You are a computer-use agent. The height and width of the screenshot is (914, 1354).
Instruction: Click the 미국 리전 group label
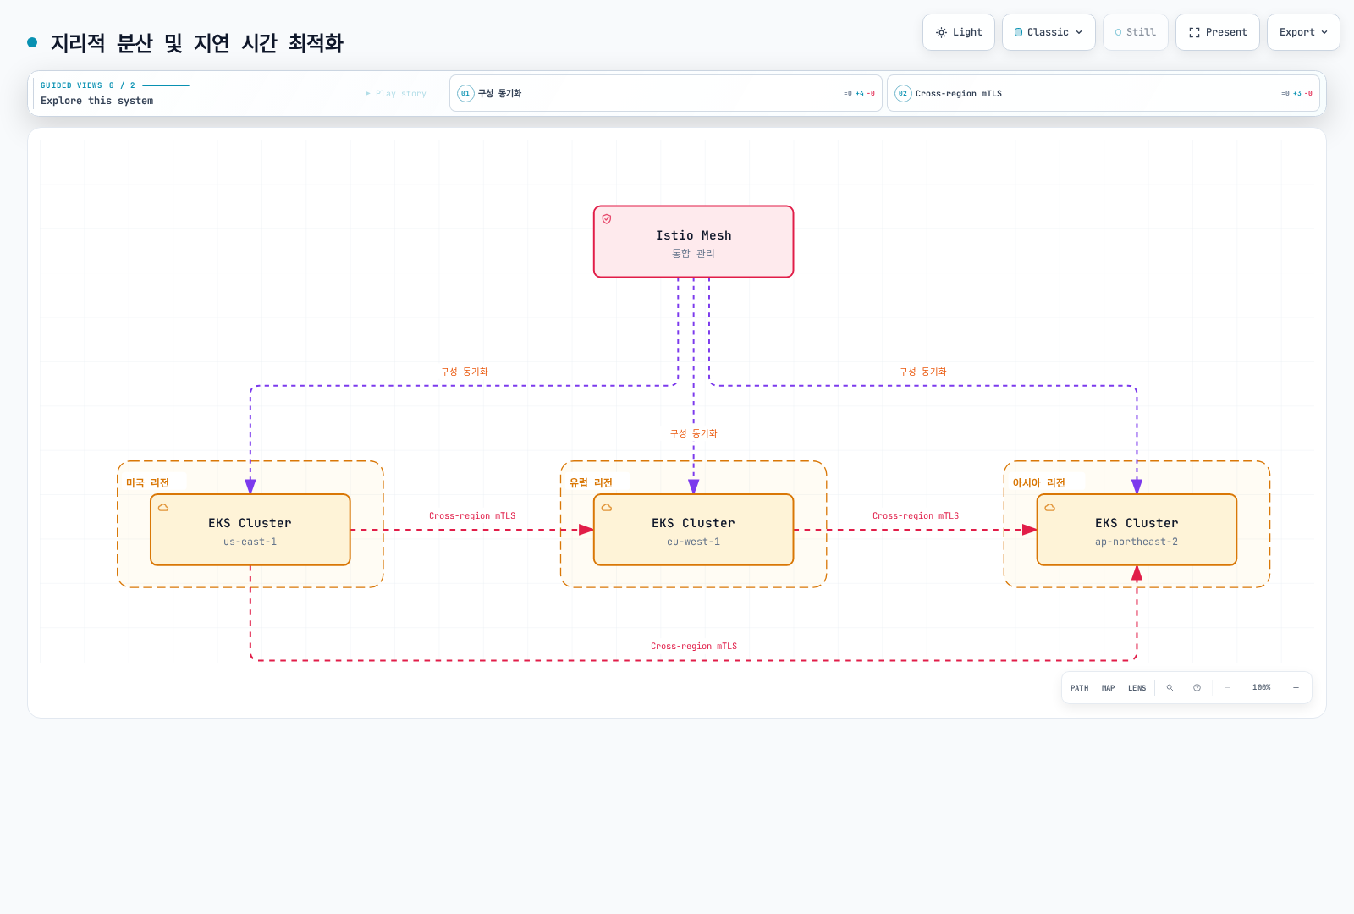(x=147, y=483)
